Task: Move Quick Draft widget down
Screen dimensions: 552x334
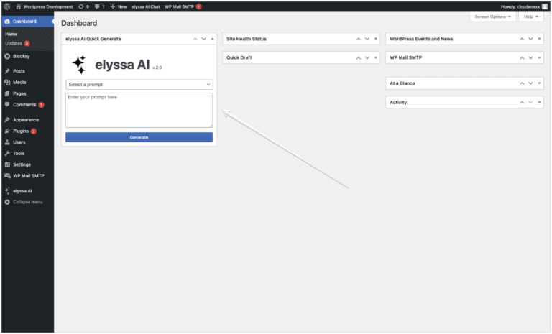Action: (x=367, y=57)
